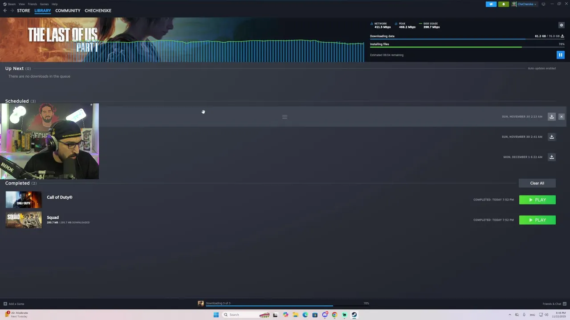
Task: Click the Last of Us Part I banner
Action: pyautogui.click(x=182, y=40)
